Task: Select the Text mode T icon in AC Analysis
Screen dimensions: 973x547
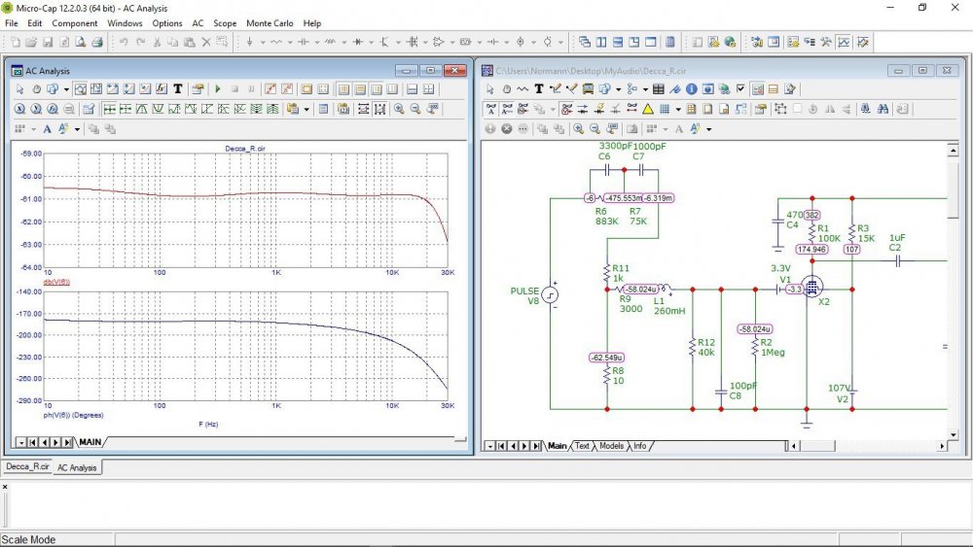Action: point(178,89)
